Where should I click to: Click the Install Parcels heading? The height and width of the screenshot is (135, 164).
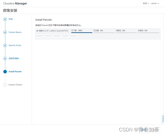pos(44,20)
